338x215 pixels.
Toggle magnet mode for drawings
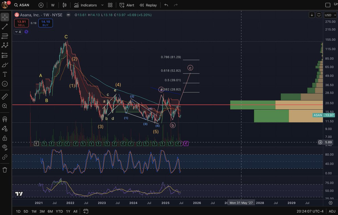(x=5, y=119)
